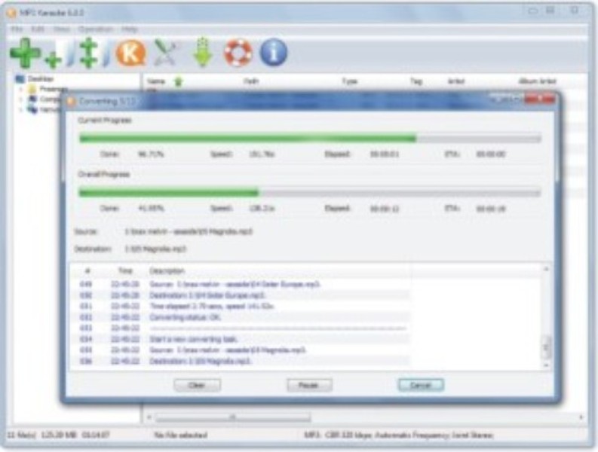Open the Operation menu
Viewport: 598px width, 452px height.
96,29
